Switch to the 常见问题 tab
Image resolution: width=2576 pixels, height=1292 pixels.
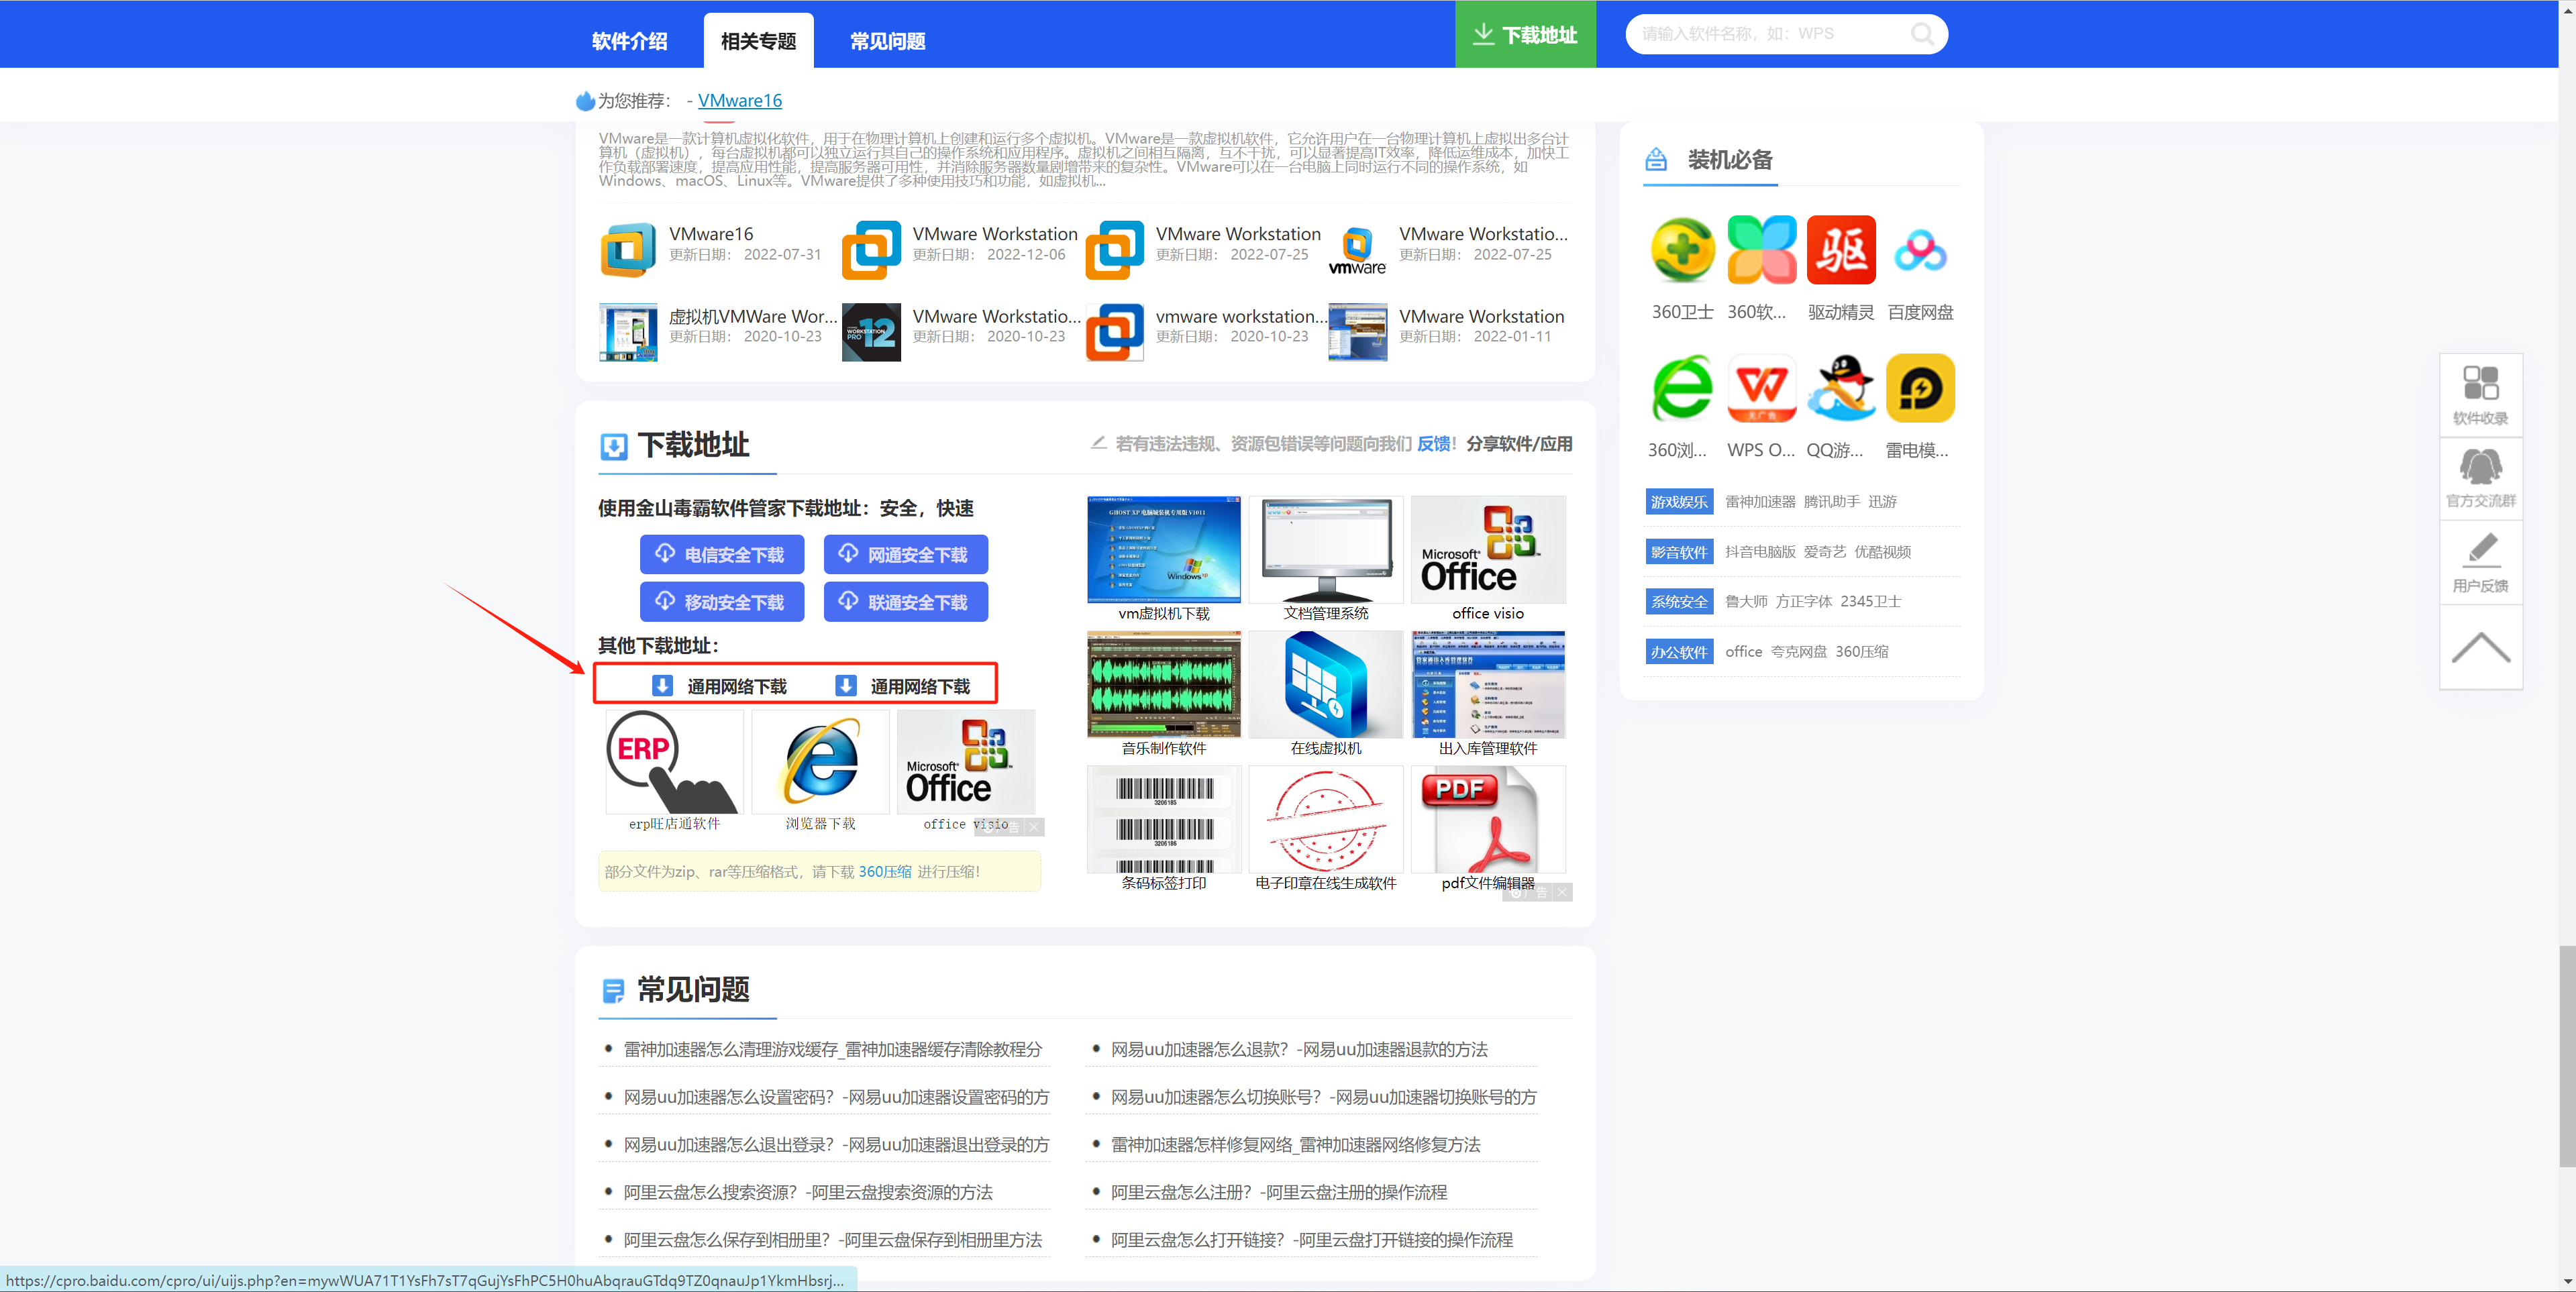point(887,41)
